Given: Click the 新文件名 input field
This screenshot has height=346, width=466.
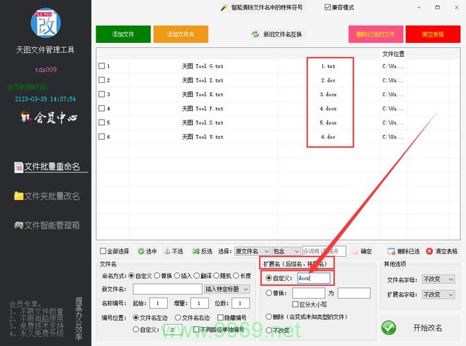Looking at the screenshot, I should click(168, 289).
